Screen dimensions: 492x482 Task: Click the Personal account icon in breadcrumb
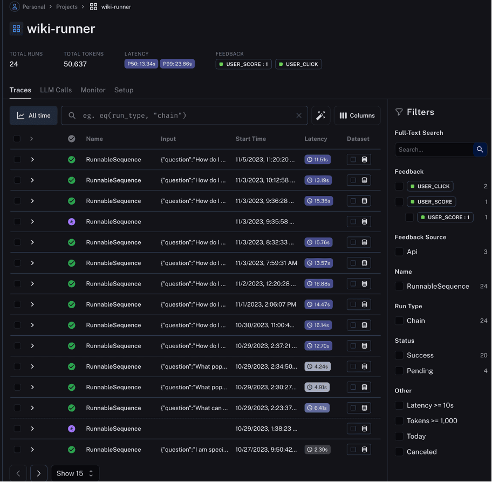click(15, 6)
